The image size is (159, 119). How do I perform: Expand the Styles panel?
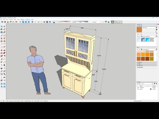pos(147,64)
